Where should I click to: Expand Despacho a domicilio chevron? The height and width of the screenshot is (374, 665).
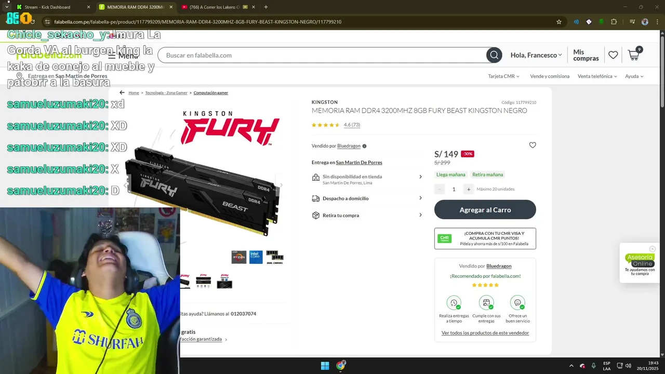[x=420, y=198]
